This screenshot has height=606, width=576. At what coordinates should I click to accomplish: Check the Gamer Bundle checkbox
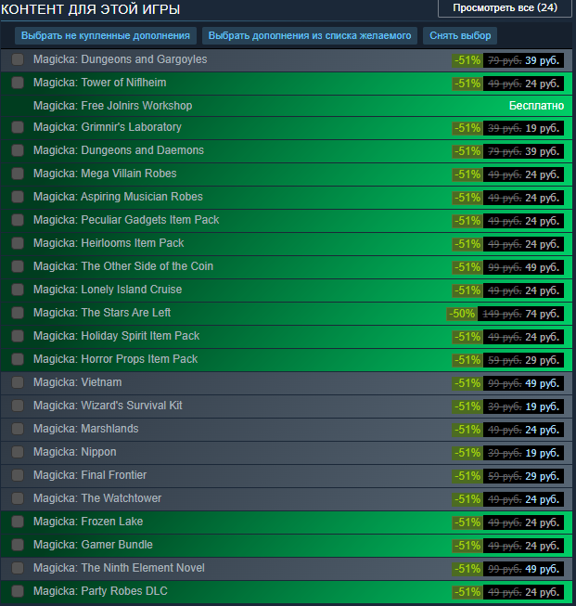tap(18, 545)
